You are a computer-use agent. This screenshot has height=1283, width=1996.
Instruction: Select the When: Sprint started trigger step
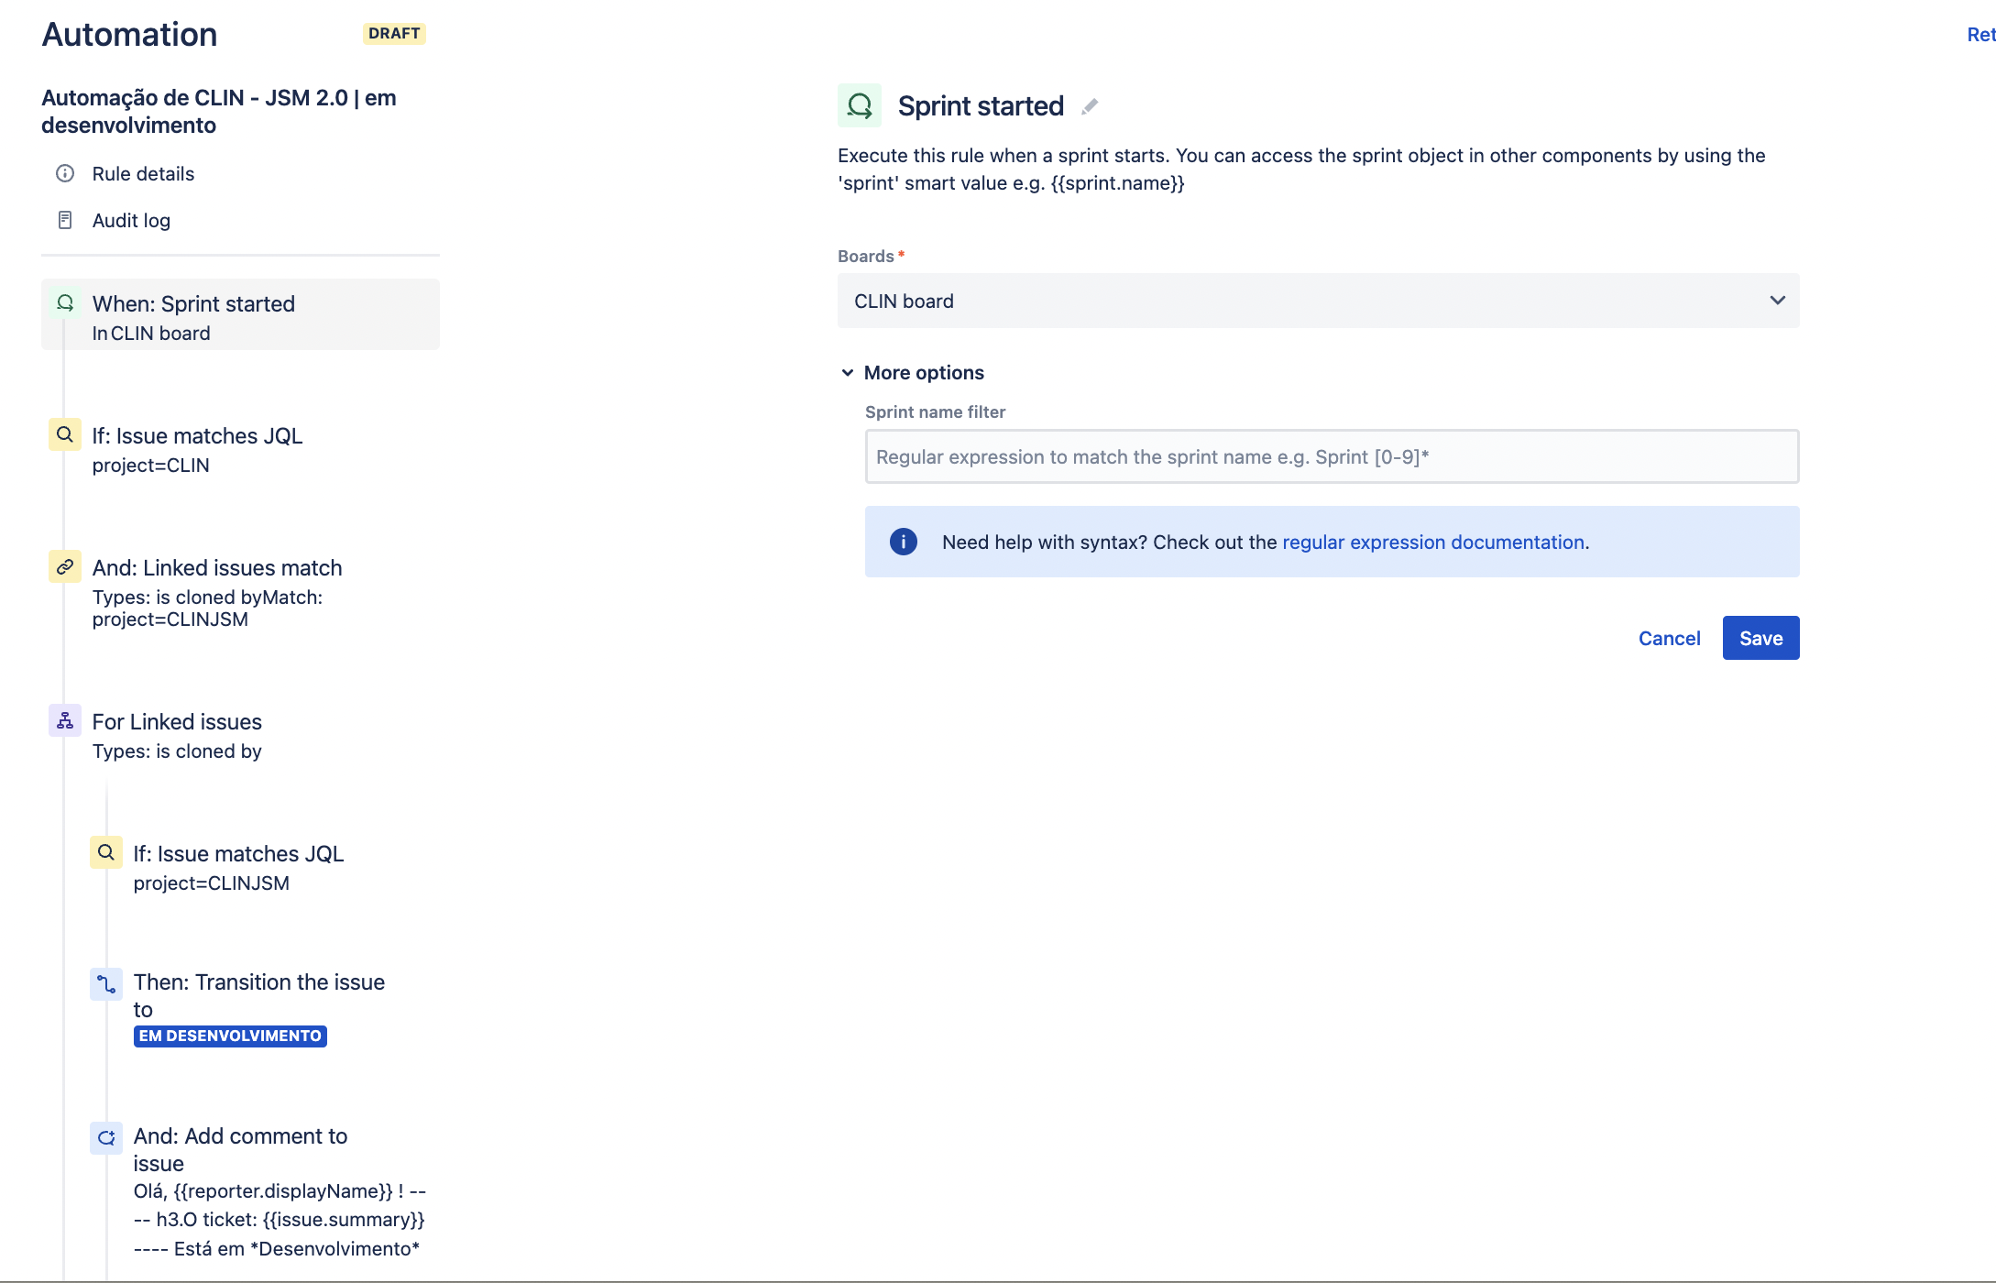(240, 314)
